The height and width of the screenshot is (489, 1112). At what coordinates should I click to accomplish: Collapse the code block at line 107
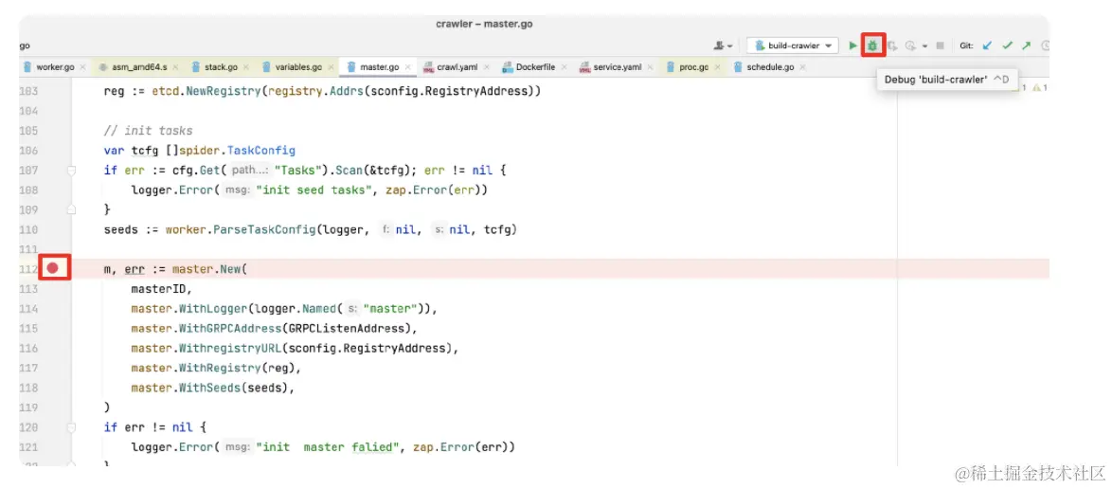click(71, 171)
